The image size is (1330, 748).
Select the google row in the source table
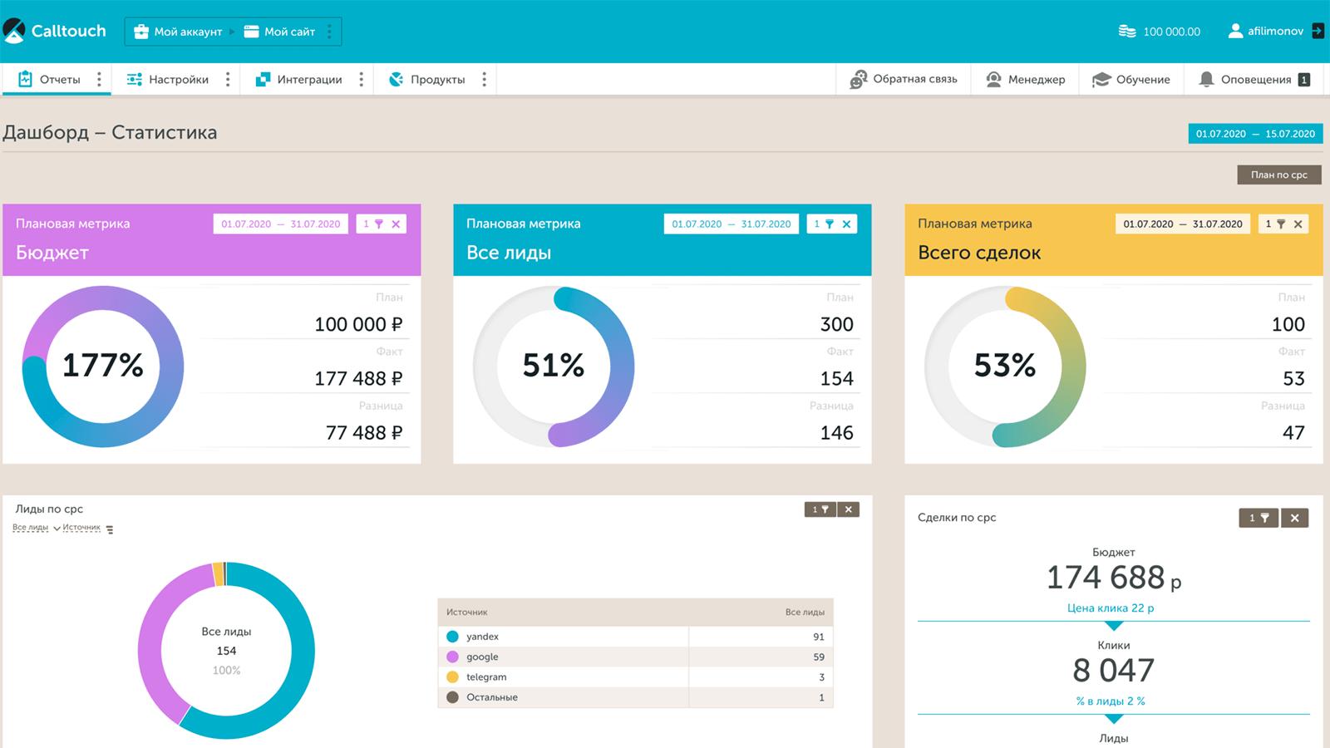[635, 657]
